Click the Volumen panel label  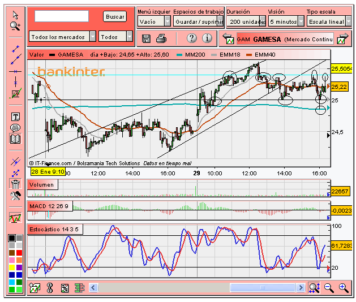tap(42, 185)
